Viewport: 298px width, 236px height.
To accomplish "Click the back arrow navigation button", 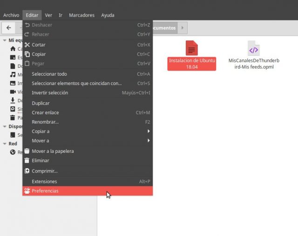I will click(x=9, y=28).
